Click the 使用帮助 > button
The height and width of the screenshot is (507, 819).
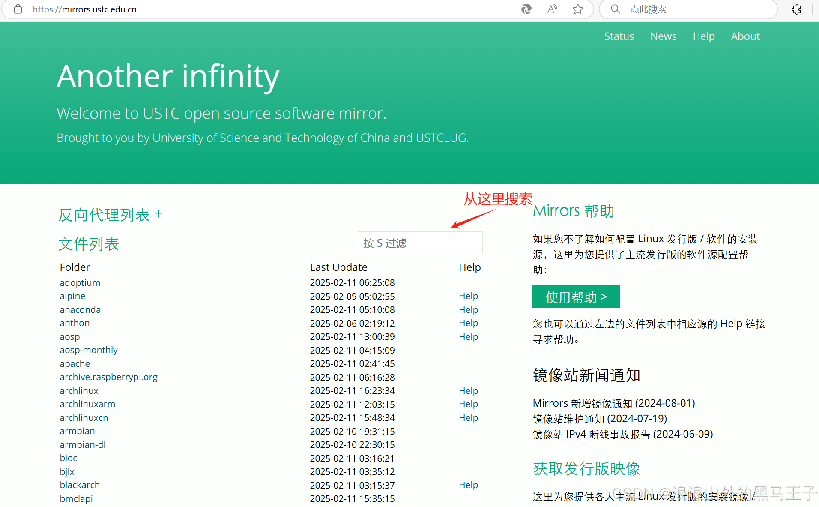pos(576,296)
